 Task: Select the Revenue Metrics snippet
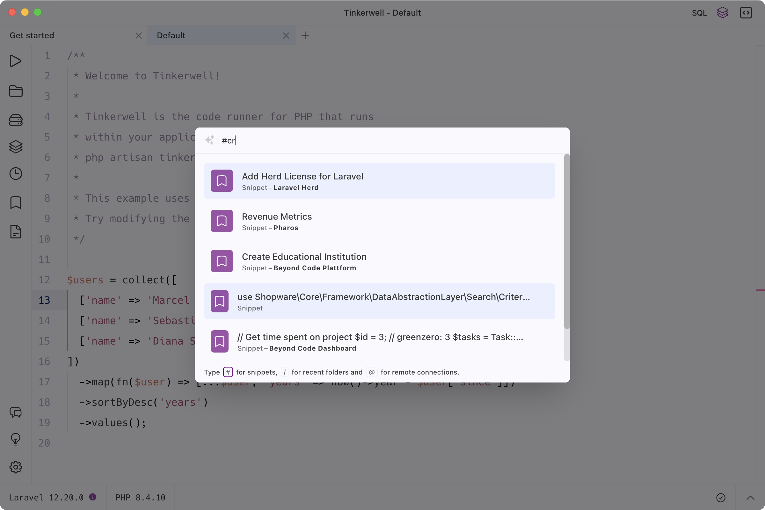click(379, 221)
